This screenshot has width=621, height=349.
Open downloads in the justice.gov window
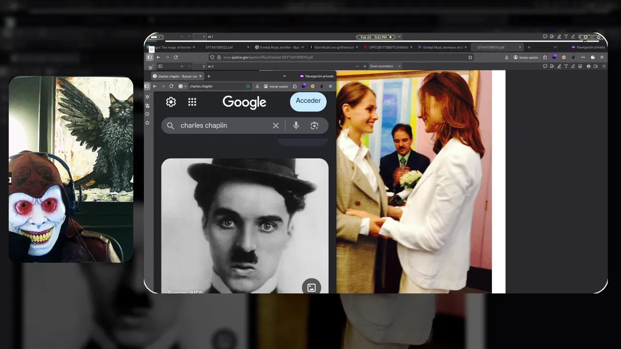pos(507,57)
